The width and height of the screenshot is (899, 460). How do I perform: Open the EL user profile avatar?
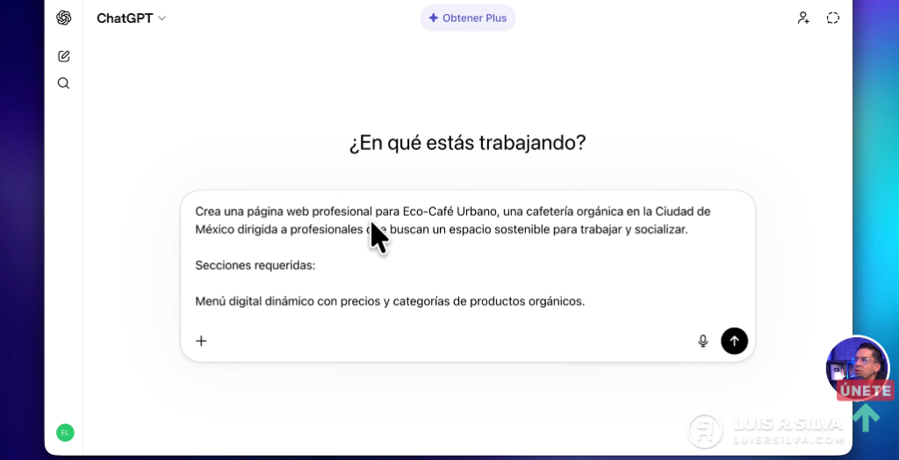(65, 433)
